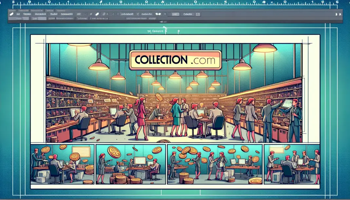The image size is (350, 200).
Task: Click the white pill icon at toolbar's left end
Action: coord(11,14)
